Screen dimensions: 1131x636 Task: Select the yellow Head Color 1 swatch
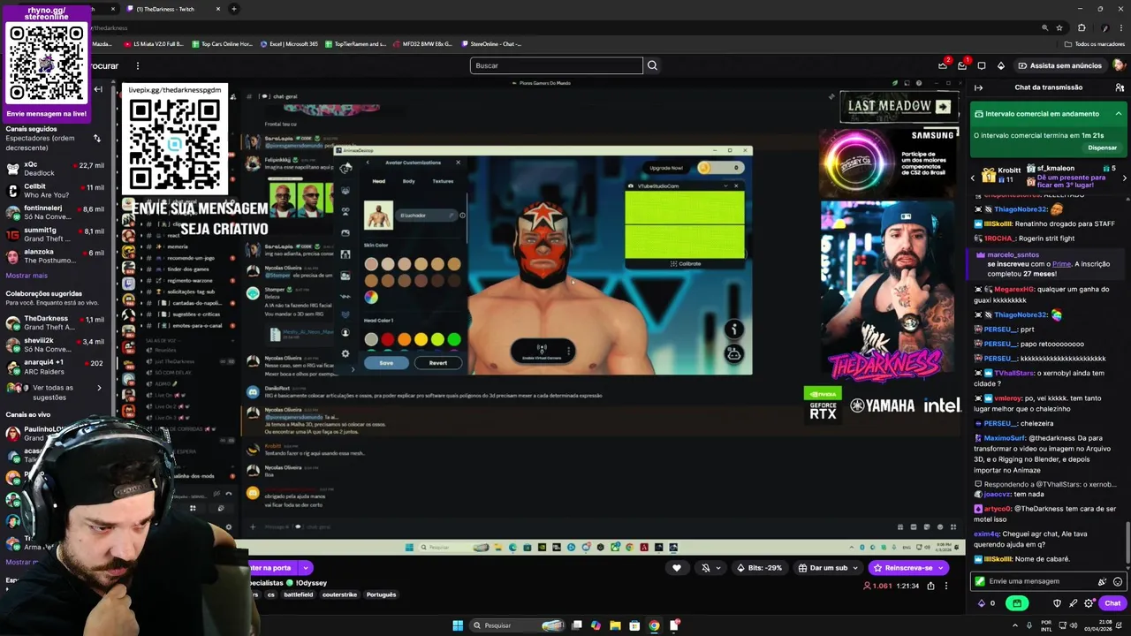click(x=421, y=339)
